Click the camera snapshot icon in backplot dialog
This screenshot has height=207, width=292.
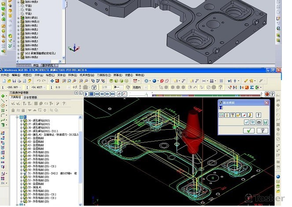259,122
